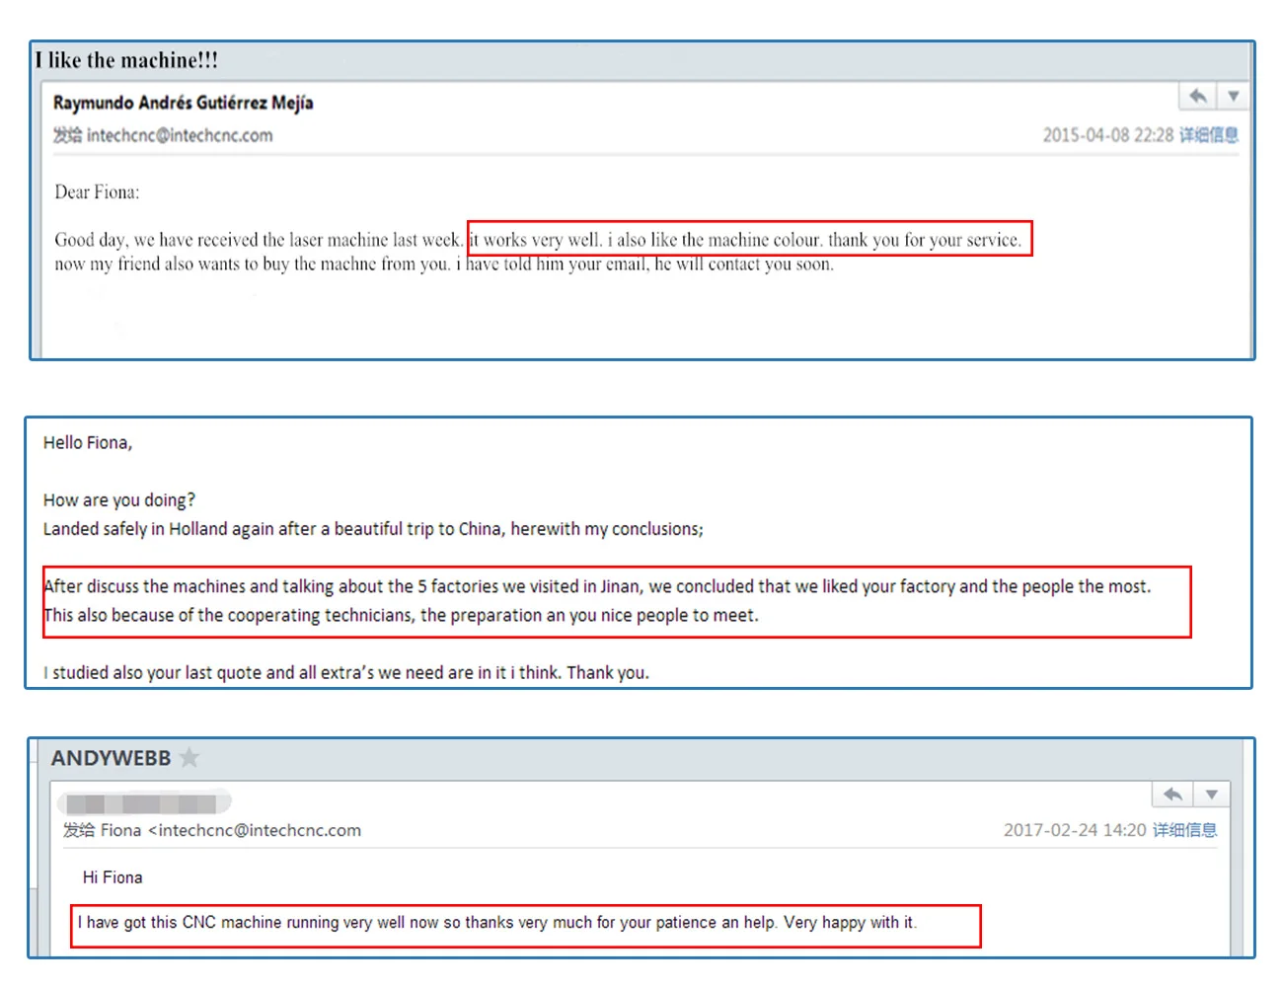Viewport: 1283px width, 988px height.
Task: Click the reply arrow in Raymundo's email
Action: [x=1197, y=97]
